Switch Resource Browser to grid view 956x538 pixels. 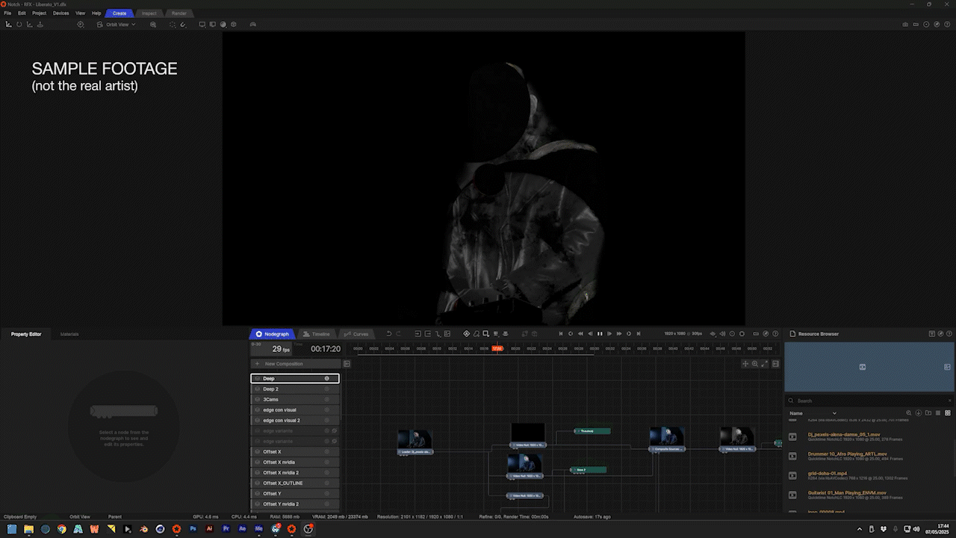[948, 413]
